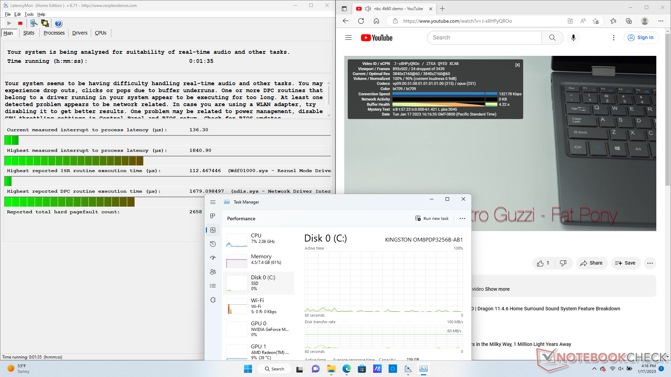Open the Task Manager Services icon
The image size is (671, 377).
tap(213, 300)
